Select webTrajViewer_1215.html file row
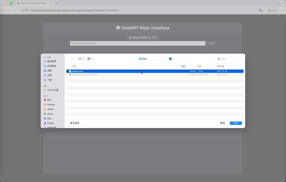Image resolution: width=286 pixels, height=182 pixels. point(155,75)
